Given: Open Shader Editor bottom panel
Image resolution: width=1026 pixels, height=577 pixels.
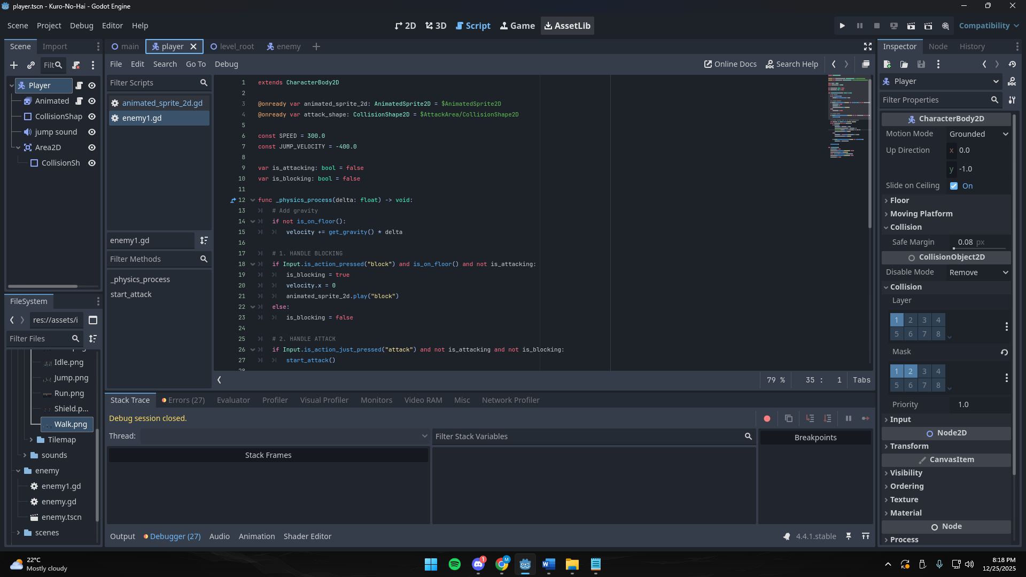Looking at the screenshot, I should click(307, 536).
